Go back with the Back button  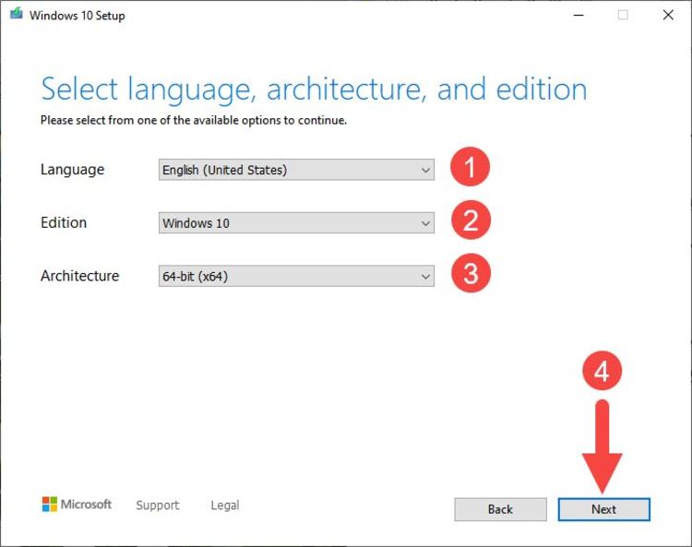pos(500,509)
